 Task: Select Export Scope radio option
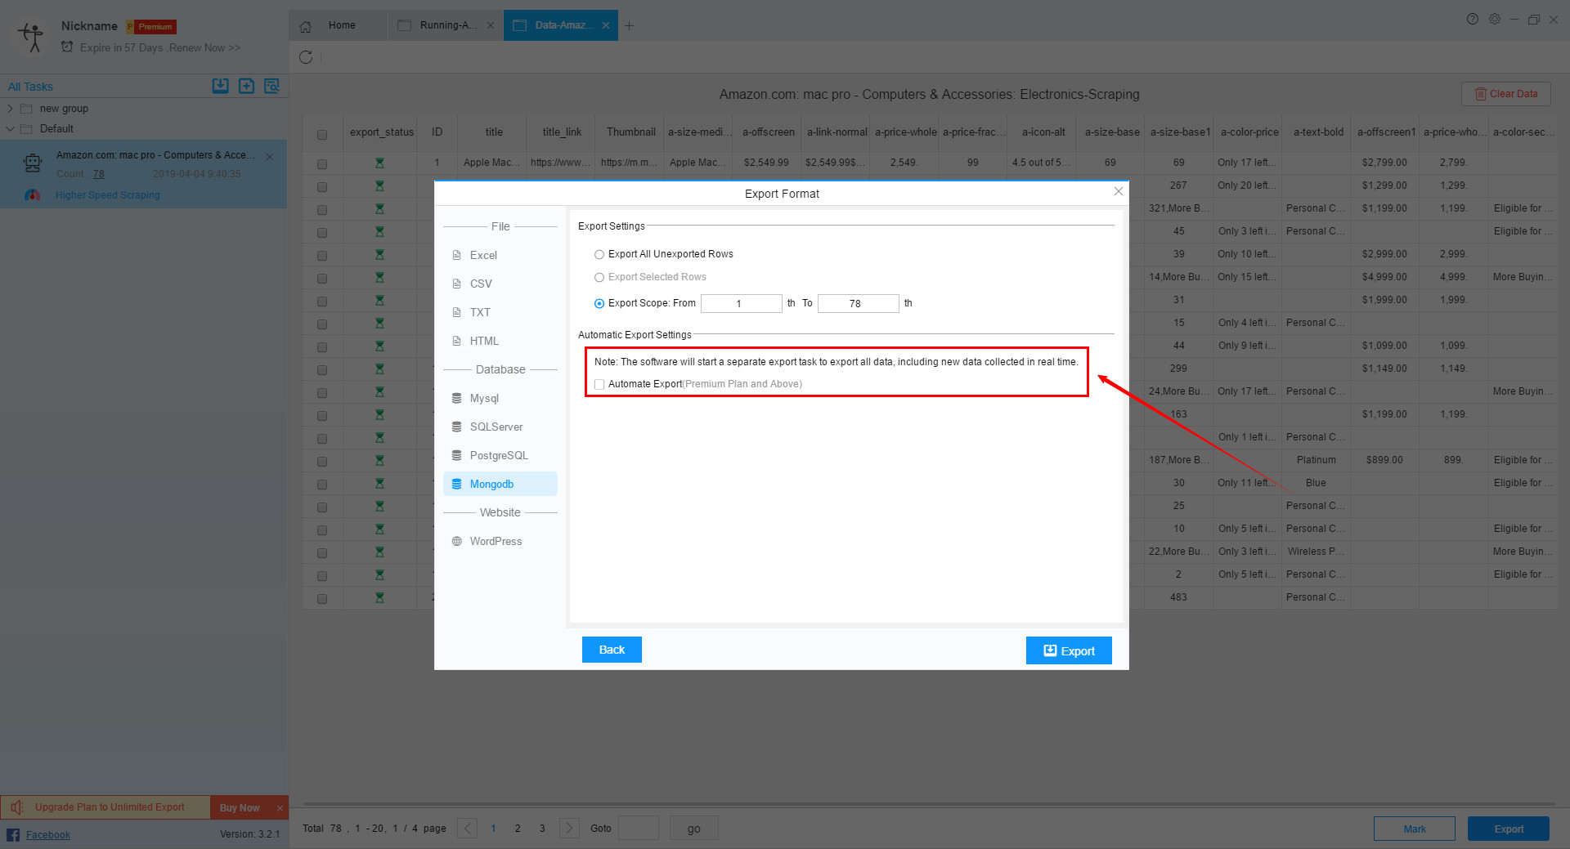tap(599, 303)
